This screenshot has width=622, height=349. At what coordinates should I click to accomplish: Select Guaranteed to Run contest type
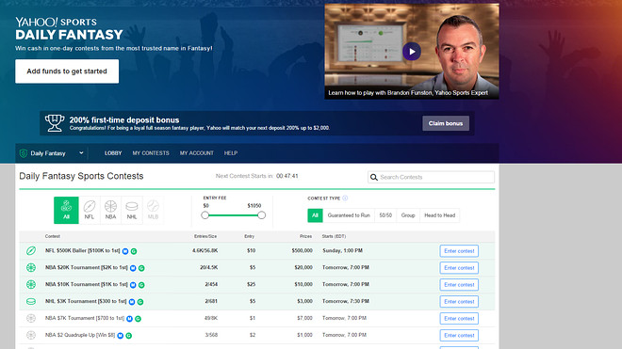point(349,215)
